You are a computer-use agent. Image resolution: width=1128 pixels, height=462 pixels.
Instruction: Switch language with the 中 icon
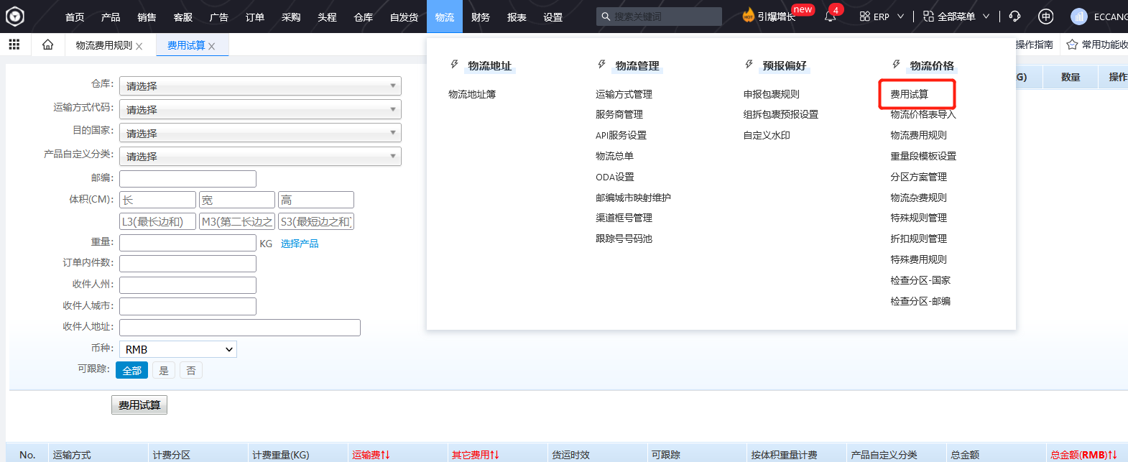tap(1046, 16)
